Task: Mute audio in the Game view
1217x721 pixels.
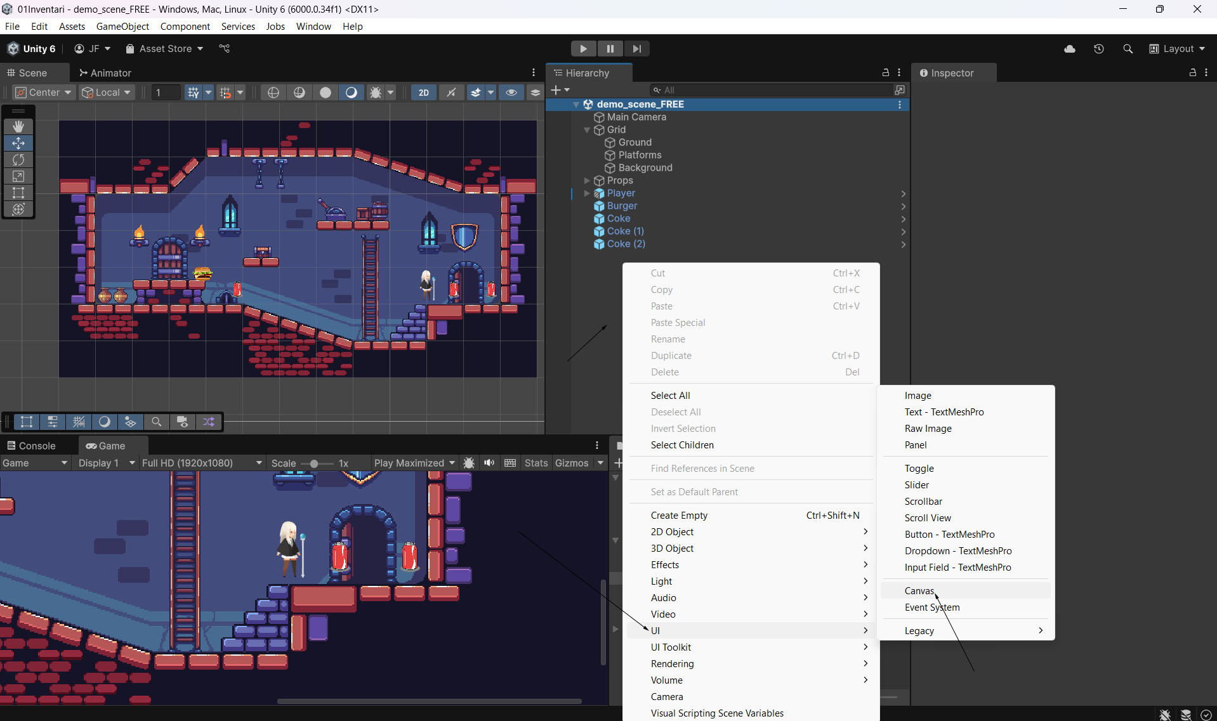Action: pos(489,463)
